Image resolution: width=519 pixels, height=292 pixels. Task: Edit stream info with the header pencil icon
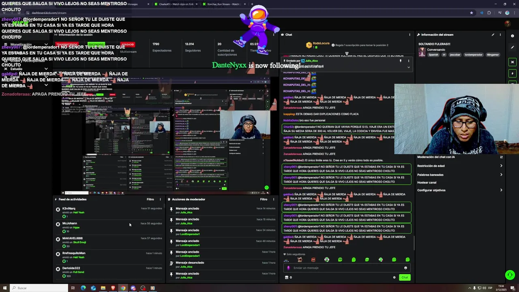coord(493,34)
